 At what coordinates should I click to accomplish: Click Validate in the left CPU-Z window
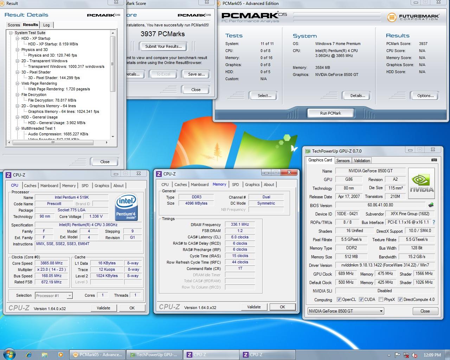click(103, 308)
